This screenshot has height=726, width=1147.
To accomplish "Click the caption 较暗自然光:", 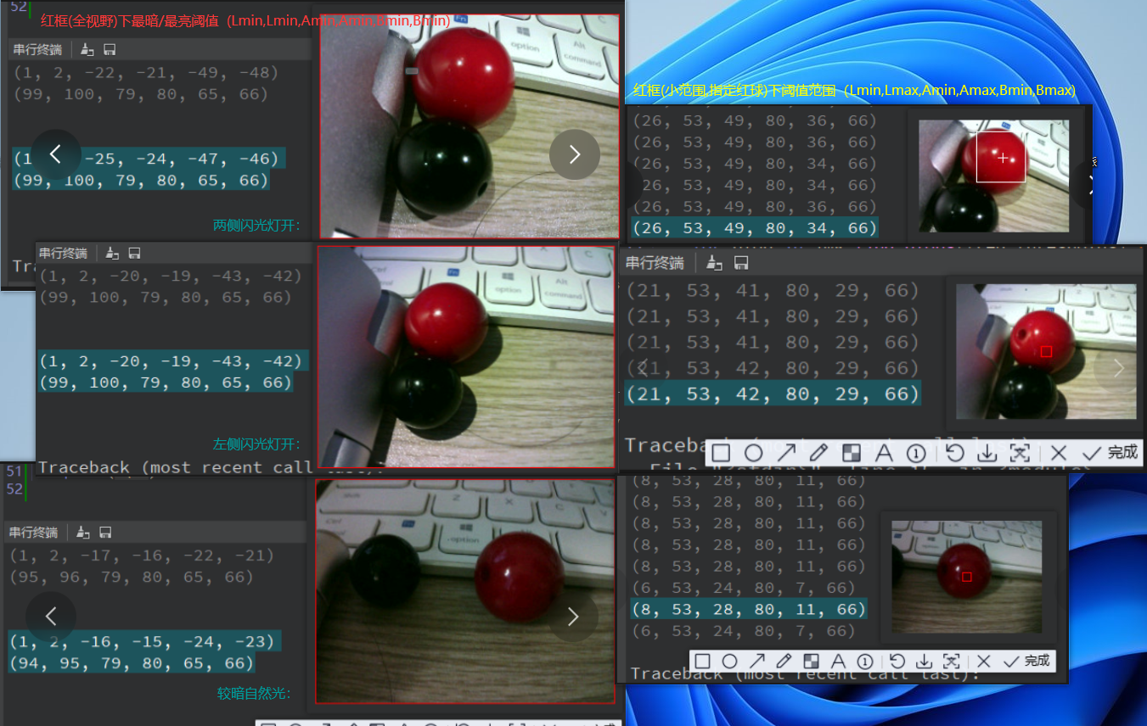I will tap(254, 694).
